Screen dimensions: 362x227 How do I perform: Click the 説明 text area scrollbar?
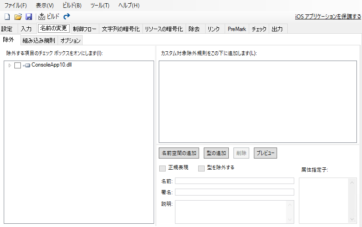point(291,211)
